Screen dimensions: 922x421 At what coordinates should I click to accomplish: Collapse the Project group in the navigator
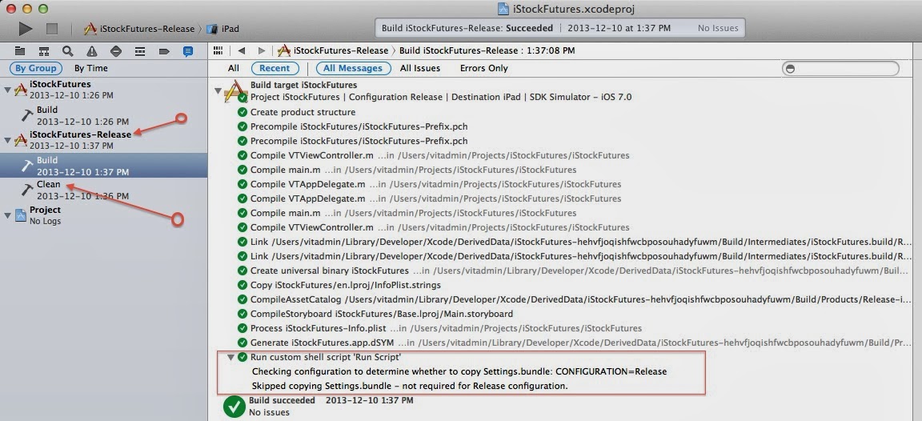pyautogui.click(x=8, y=216)
